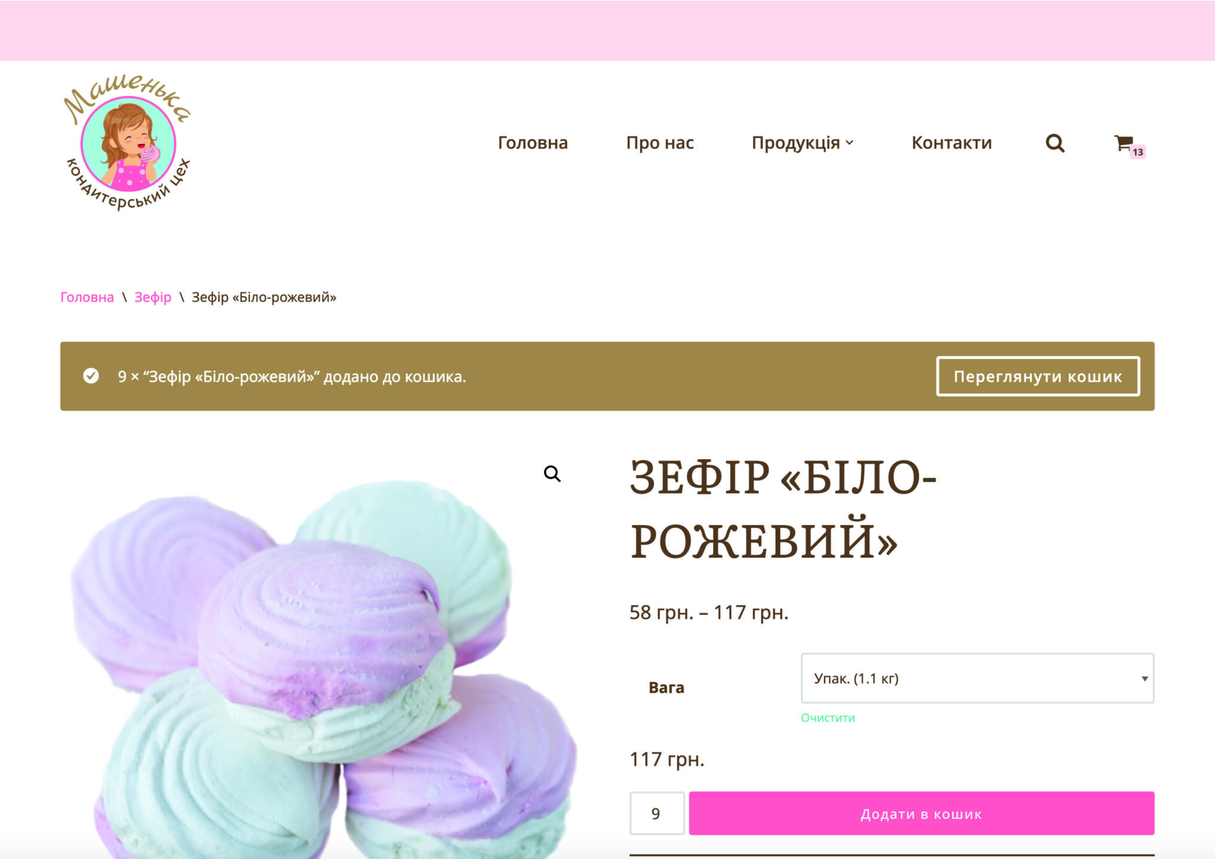This screenshot has height=859, width=1215.
Task: Open the Контакти menu item
Action: tap(952, 143)
